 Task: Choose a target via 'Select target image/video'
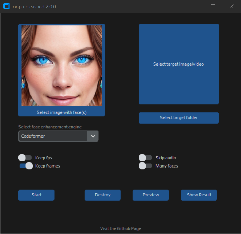click(x=178, y=64)
